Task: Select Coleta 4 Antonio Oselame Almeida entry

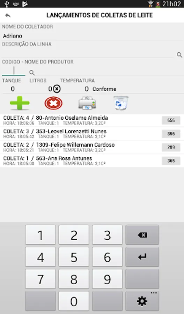Action: [x=92, y=120]
